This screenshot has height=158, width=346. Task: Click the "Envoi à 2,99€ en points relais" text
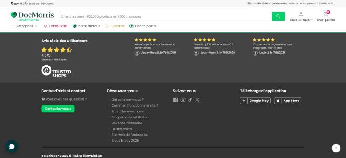(x=269, y=3)
